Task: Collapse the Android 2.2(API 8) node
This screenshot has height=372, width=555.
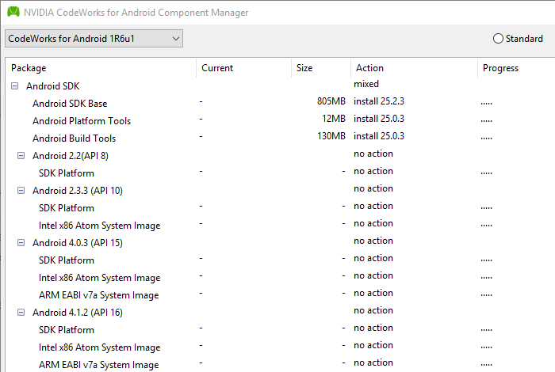Action: pyautogui.click(x=21, y=155)
